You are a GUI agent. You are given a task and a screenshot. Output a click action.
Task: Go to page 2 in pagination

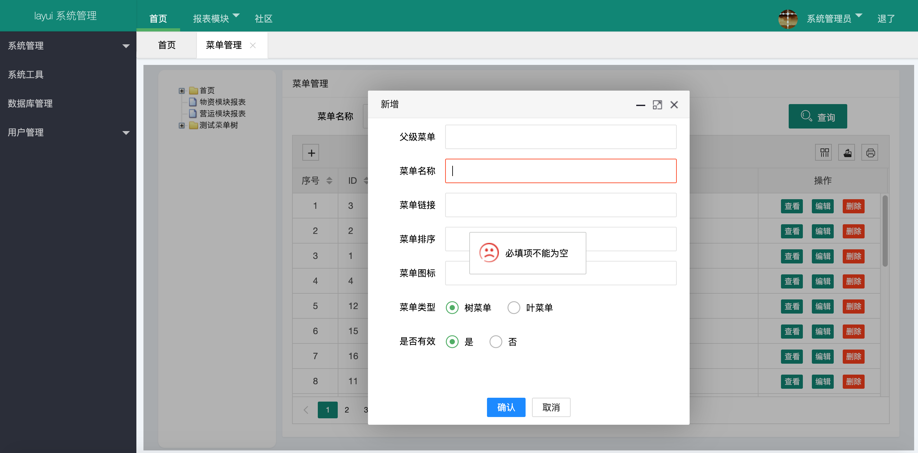[346, 410]
